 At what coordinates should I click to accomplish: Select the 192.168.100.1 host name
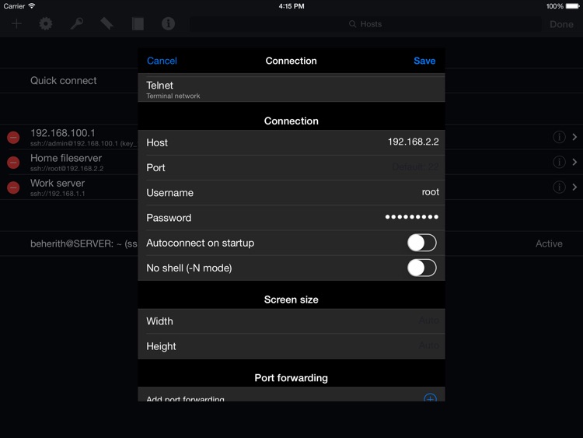[x=62, y=133]
